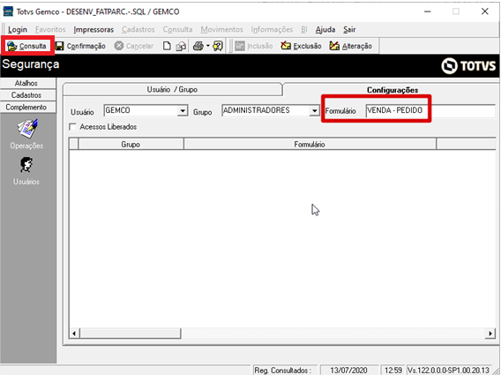This screenshot has height=382, width=501.
Task: Click the grid row selector header cell
Action: [74, 144]
